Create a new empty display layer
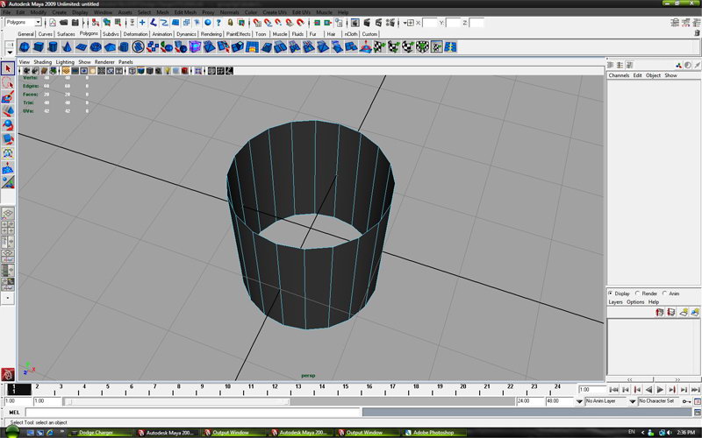Screen dimensions: 702x438 [x=683, y=312]
